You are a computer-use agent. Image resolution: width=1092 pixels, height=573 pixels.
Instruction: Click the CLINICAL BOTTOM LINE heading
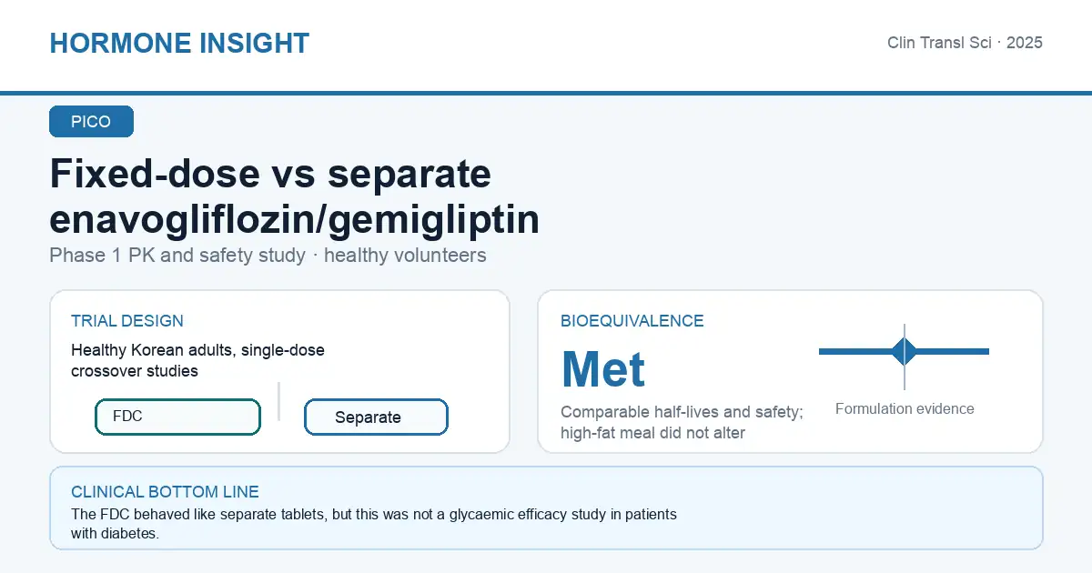tap(165, 492)
